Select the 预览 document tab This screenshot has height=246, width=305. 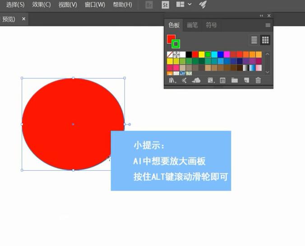(9, 19)
